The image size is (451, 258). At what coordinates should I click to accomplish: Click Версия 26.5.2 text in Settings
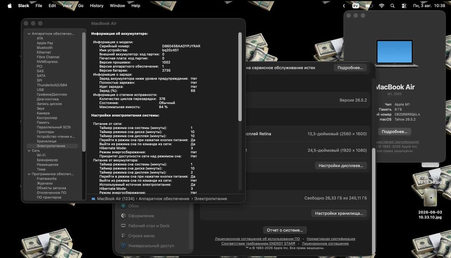tap(353, 100)
